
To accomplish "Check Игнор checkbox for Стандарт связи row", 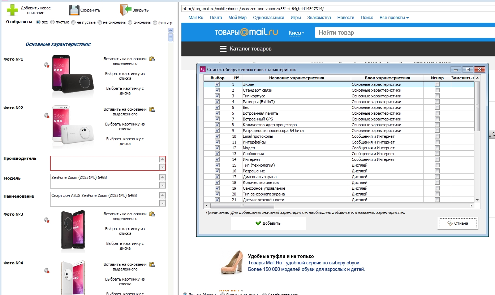I will pos(437,90).
